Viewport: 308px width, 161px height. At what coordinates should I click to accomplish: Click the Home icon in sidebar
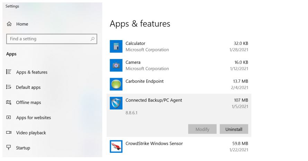9,24
